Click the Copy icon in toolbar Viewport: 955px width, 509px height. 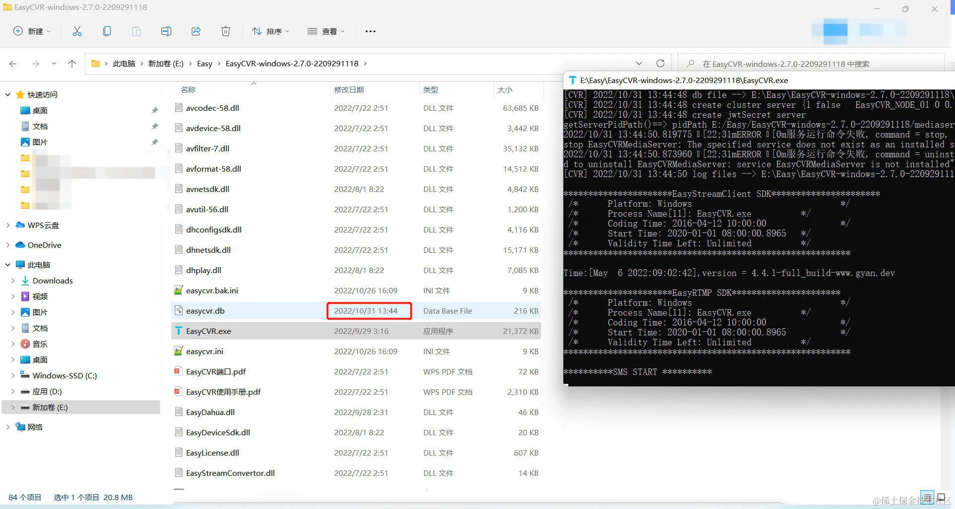tap(107, 31)
